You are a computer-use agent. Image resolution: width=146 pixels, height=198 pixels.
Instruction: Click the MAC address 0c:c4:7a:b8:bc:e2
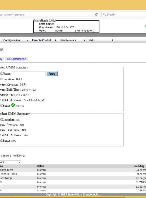[34, 100]
